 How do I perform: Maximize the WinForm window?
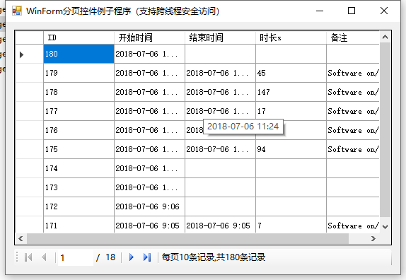pos(352,11)
